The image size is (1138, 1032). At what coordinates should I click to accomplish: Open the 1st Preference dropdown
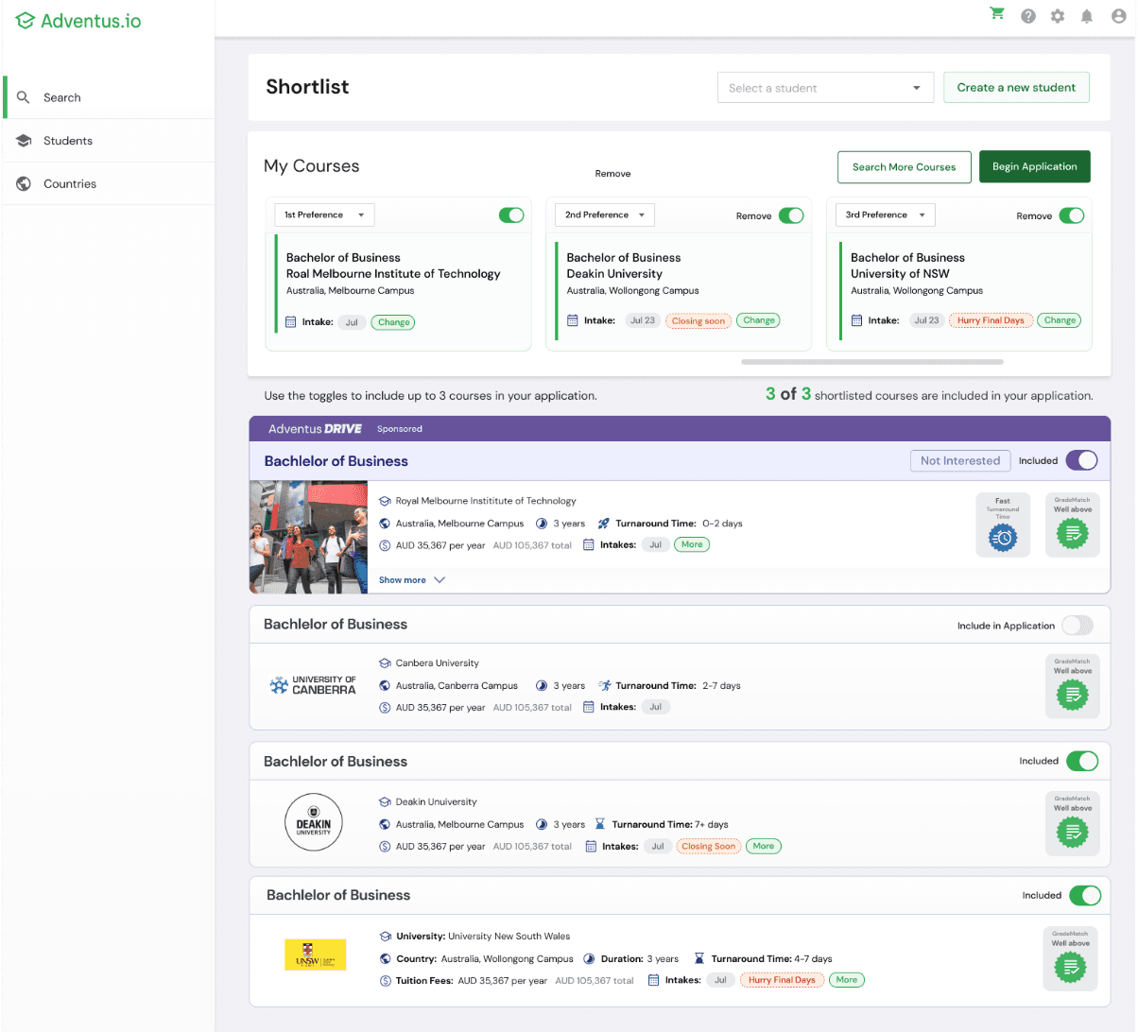point(324,215)
